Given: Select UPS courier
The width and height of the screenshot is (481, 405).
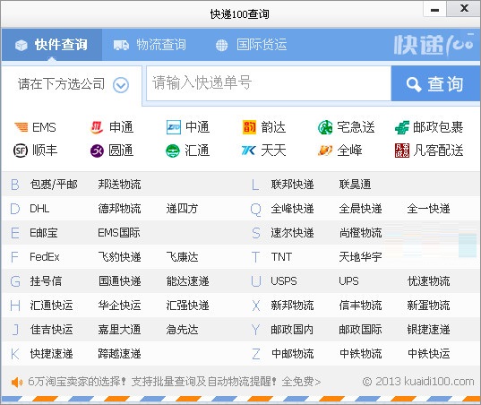Looking at the screenshot, I should (348, 281).
